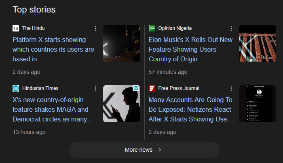Click '2 days ago' under Free Press Journal story

click(x=162, y=132)
